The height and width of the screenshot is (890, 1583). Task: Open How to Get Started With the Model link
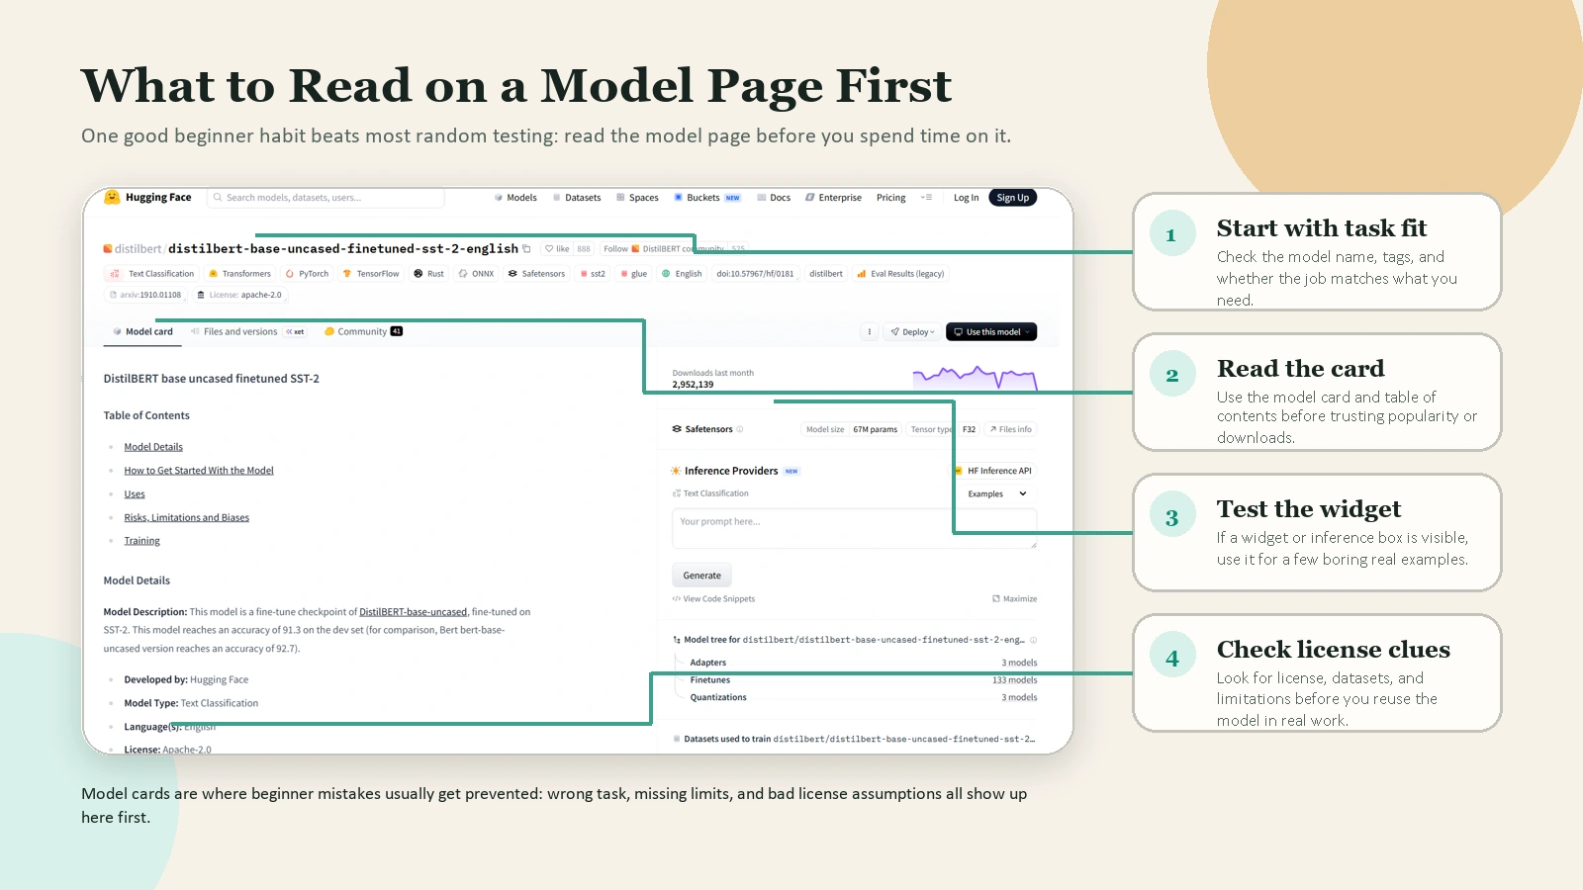click(199, 471)
